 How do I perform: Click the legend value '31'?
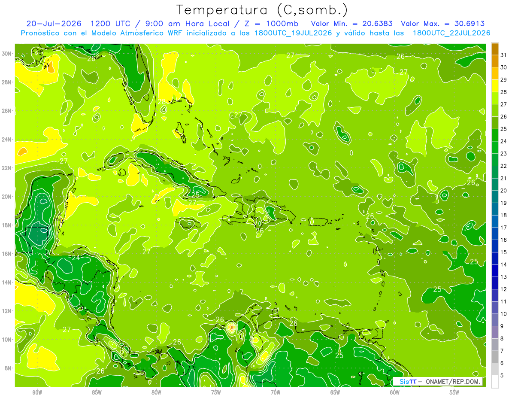(504, 55)
